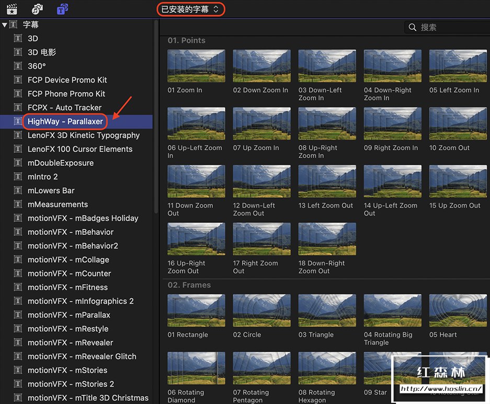Image resolution: width=490 pixels, height=404 pixels.
Task: Select 16 Up-Right Zoom Out thumbnail
Action: click(196, 239)
